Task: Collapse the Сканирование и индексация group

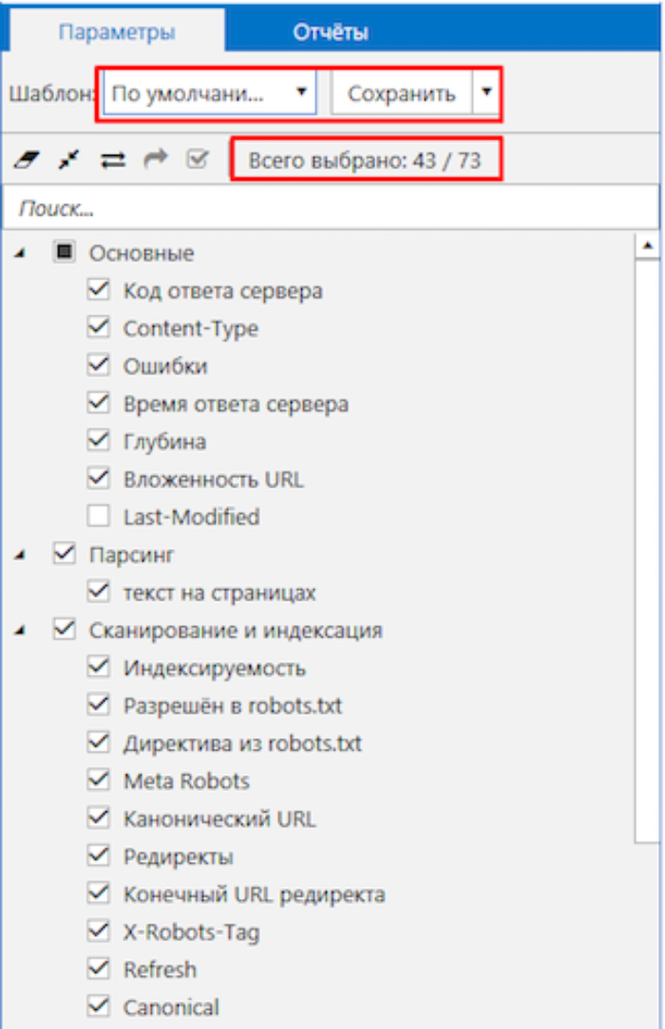Action: coord(21,629)
